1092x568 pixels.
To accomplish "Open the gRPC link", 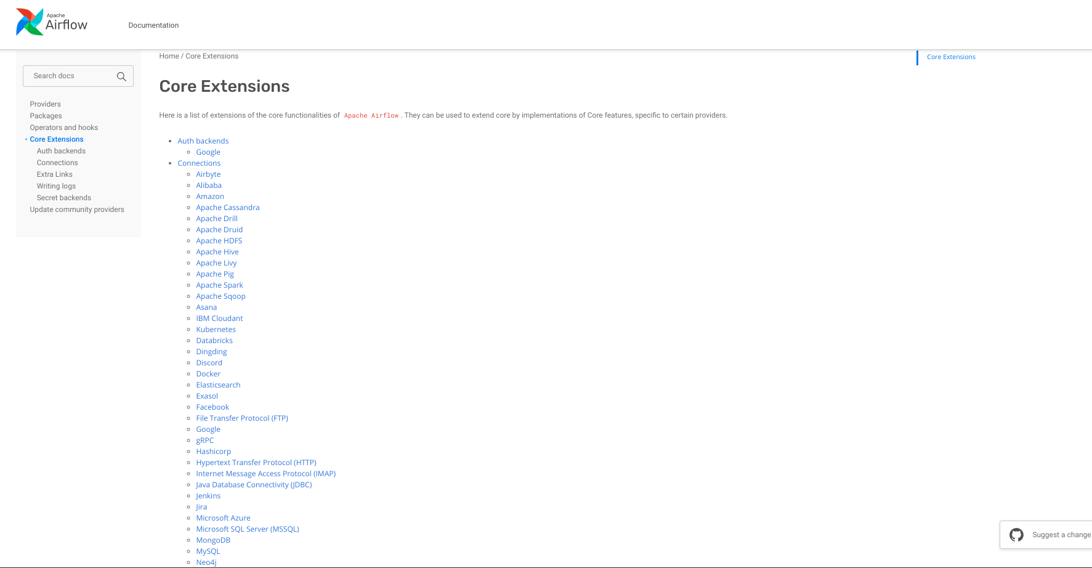I will (205, 440).
